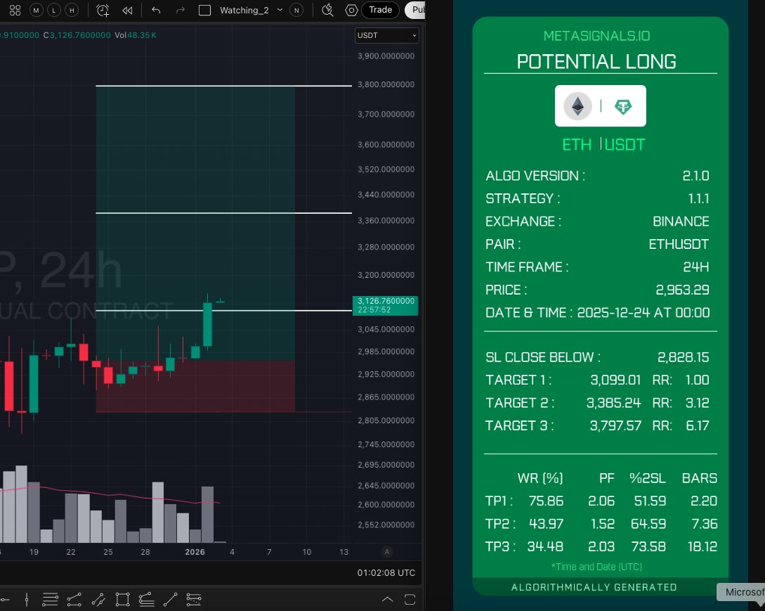This screenshot has width=765, height=611.
Task: Select the vertical line drawing tool
Action: pyautogui.click(x=27, y=599)
